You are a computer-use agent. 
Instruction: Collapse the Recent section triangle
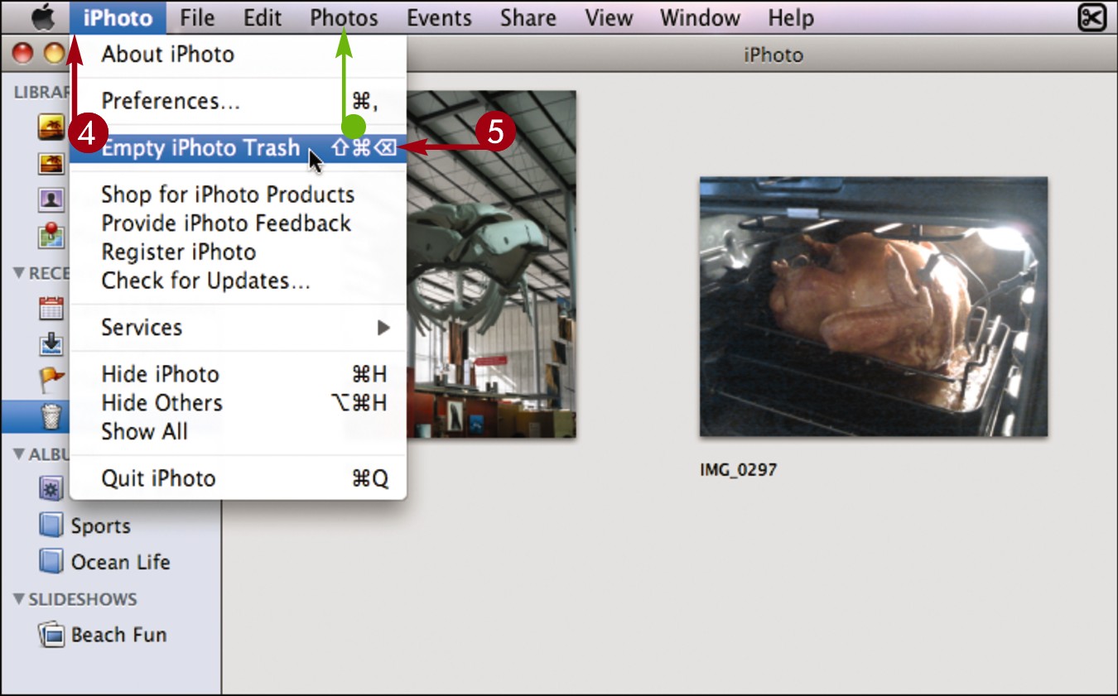coord(19,272)
